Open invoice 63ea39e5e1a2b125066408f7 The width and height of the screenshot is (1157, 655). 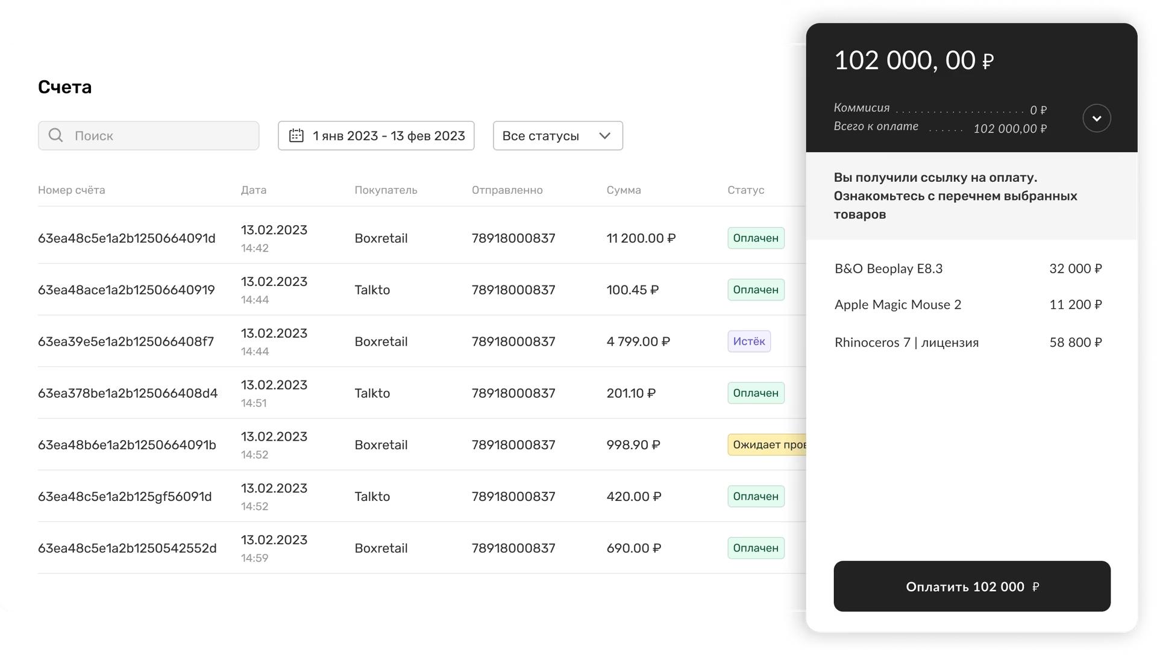pos(125,342)
